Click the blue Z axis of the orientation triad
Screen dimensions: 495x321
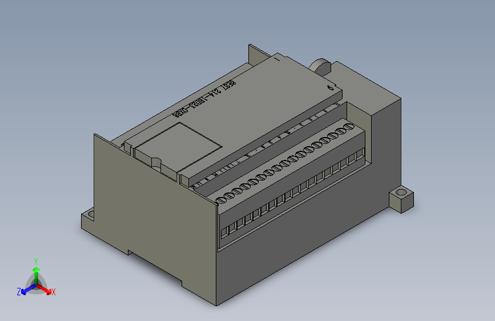click(x=26, y=290)
